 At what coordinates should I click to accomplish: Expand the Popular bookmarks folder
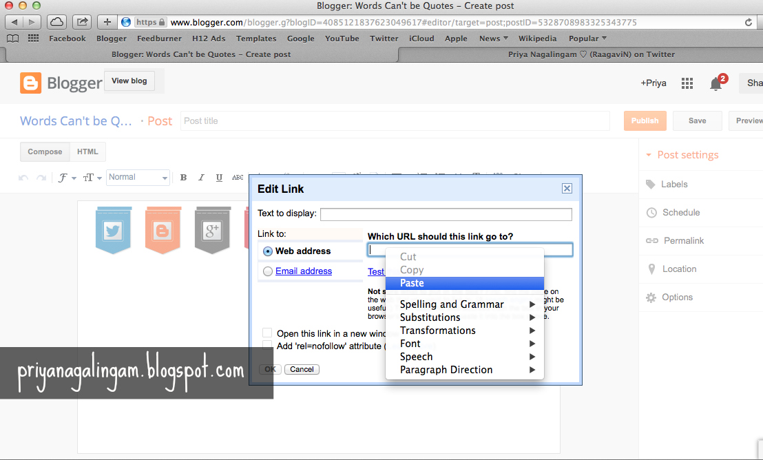click(587, 39)
